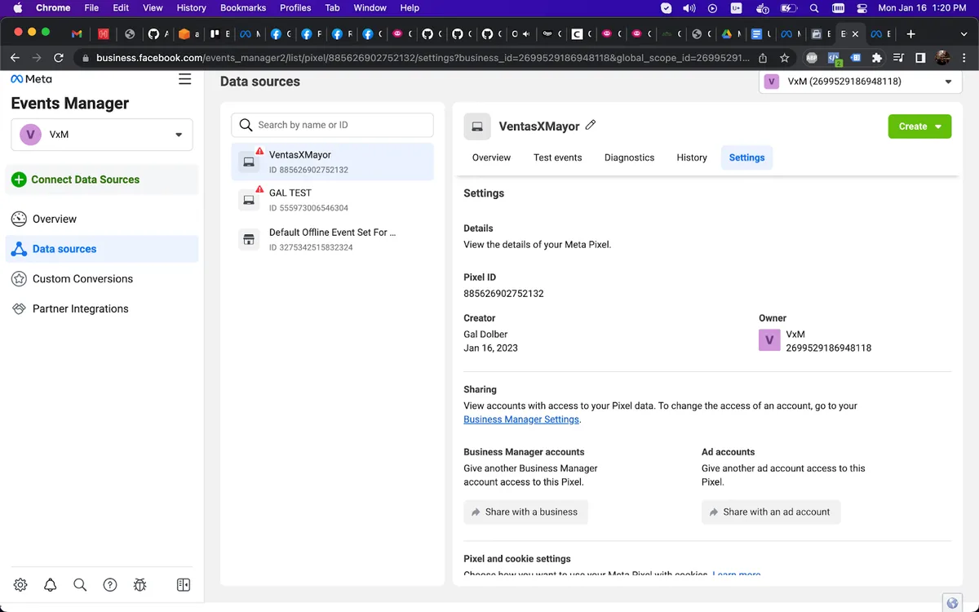Image resolution: width=979 pixels, height=612 pixels.
Task: Open the Business Manager Settings link
Action: (521, 419)
